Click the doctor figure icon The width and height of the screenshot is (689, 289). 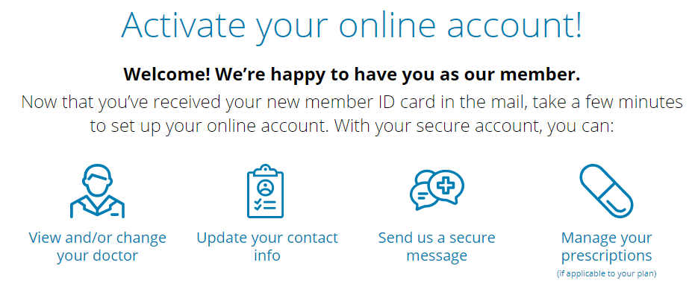click(97, 191)
